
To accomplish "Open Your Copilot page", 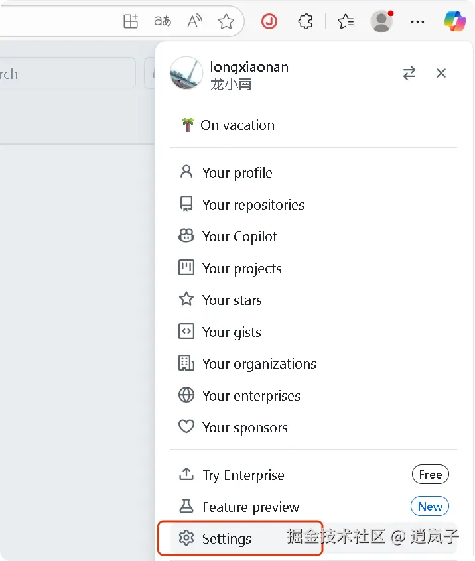I will click(239, 237).
